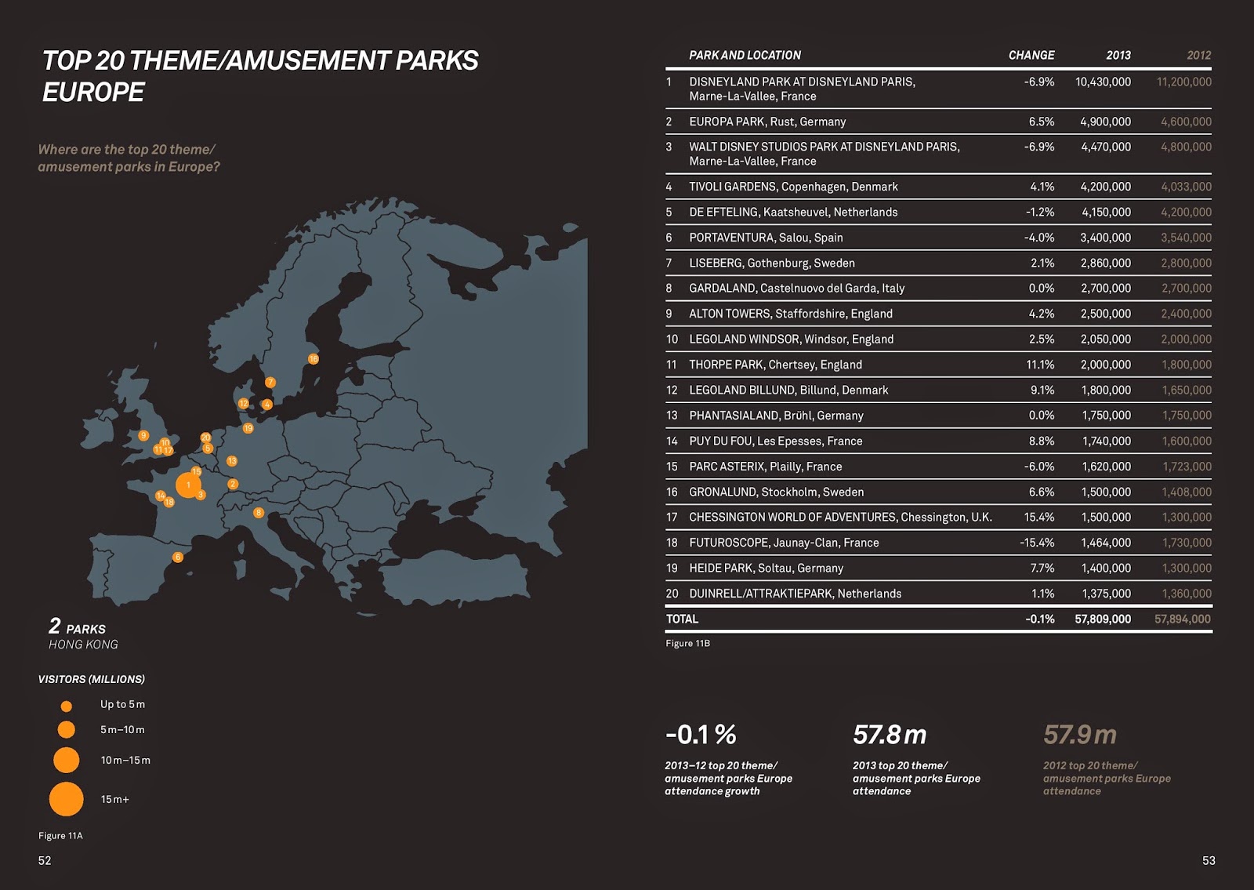Image resolution: width=1254 pixels, height=890 pixels.
Task: Select the '2 PARKS HONG KONG' label
Action: 83,634
